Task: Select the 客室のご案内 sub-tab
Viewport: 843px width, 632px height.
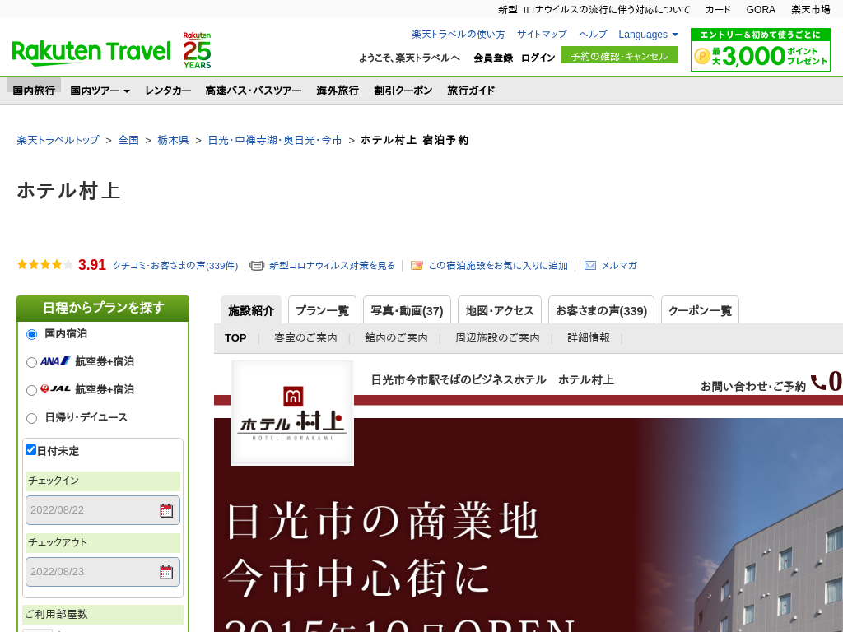Action: (305, 338)
